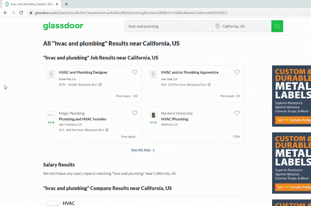Viewport: 311px width, 206px height.
Task: Click the Glassdoor logo
Action: [63, 26]
